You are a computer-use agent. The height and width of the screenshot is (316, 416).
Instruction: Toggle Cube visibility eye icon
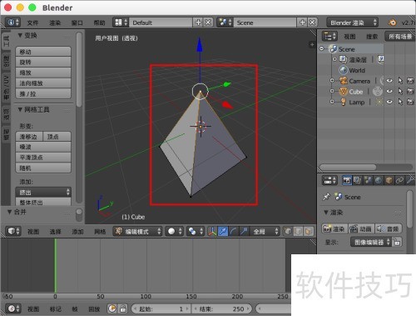(x=389, y=91)
